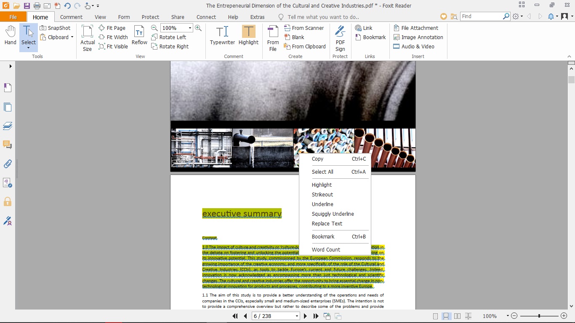Rotate the page right
The height and width of the screenshot is (323, 575).
(170, 46)
